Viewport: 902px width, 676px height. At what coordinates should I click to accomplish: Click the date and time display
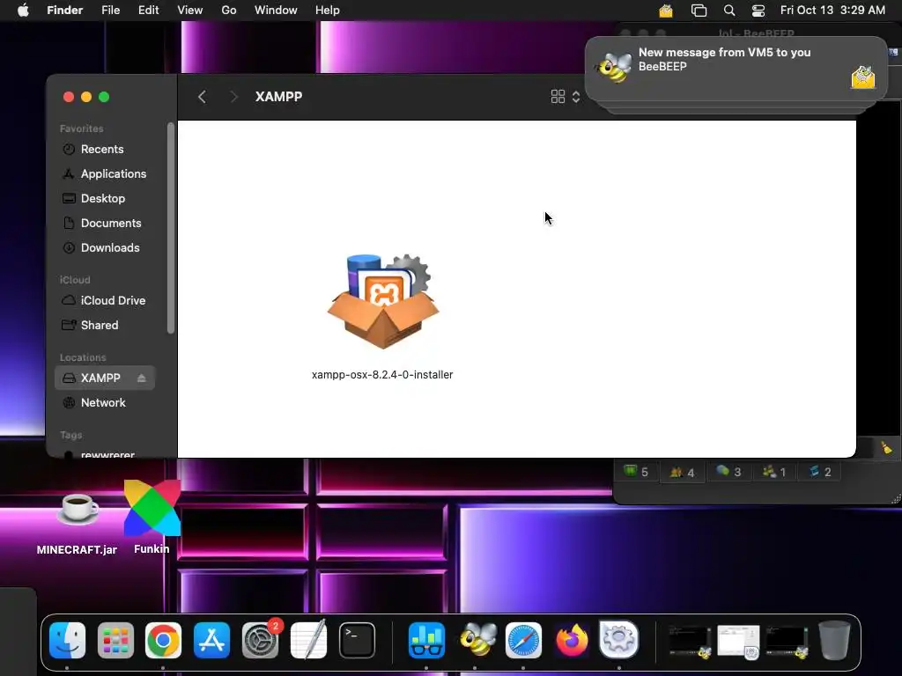point(832,11)
